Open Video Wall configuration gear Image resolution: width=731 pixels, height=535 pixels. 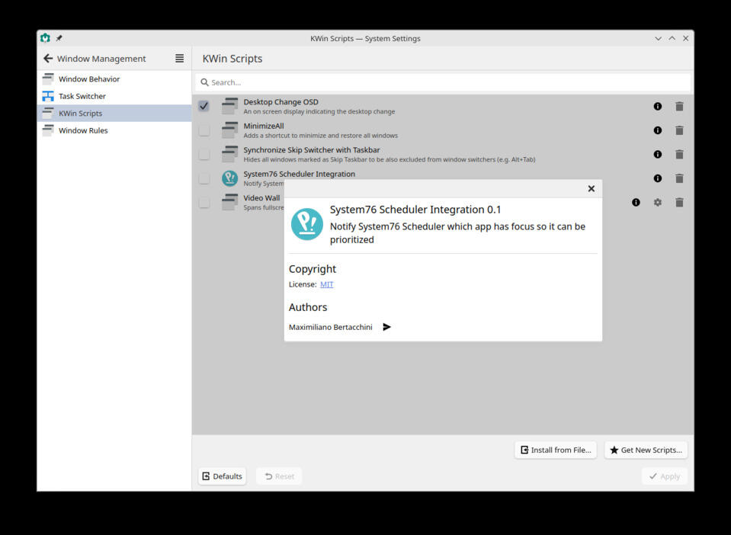[657, 202]
